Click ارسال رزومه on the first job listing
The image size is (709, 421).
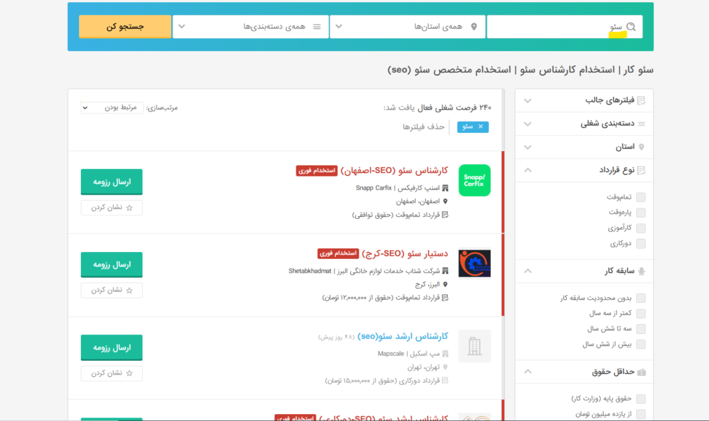tap(111, 181)
